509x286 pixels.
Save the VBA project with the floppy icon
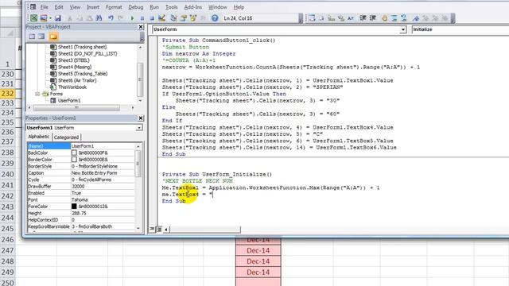[x=58, y=18]
